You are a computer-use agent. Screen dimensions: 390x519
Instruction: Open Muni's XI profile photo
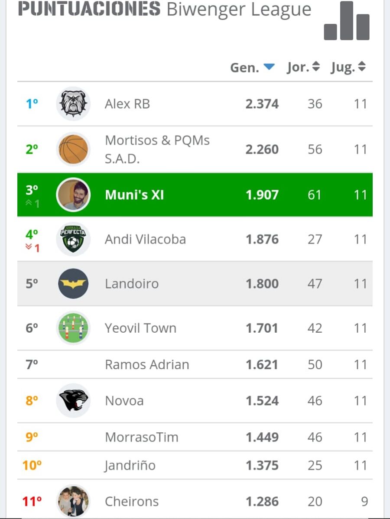(x=73, y=195)
